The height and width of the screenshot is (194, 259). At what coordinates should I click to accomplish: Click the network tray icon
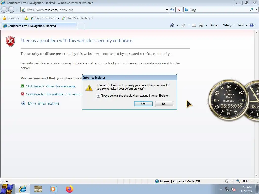[227, 189]
